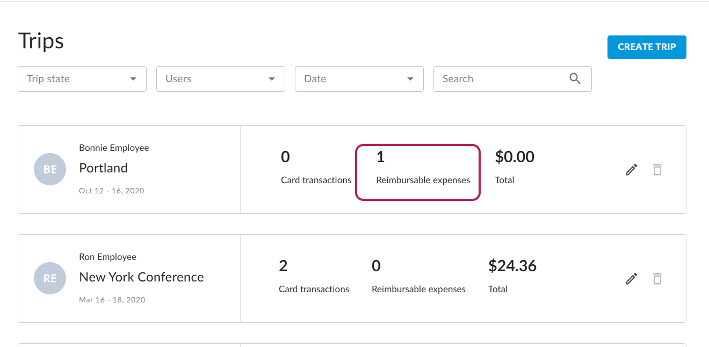Click the BE avatar for Bonnie Employee
Screen dimensions: 709x347
(x=50, y=169)
